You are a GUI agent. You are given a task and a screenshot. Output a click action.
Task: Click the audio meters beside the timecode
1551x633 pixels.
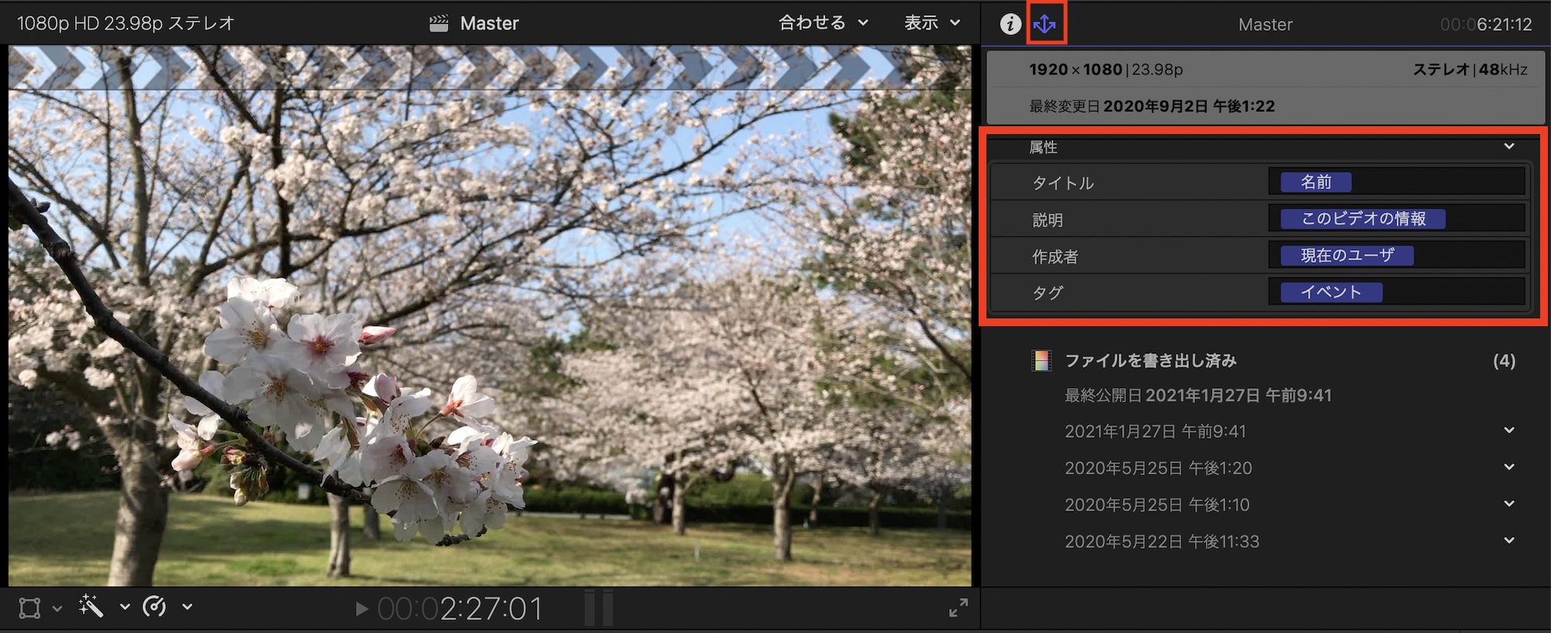(x=599, y=607)
